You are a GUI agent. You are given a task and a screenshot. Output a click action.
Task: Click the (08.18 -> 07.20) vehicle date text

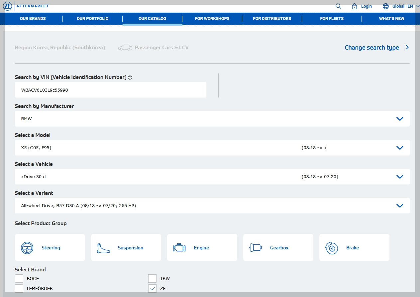pos(320,177)
